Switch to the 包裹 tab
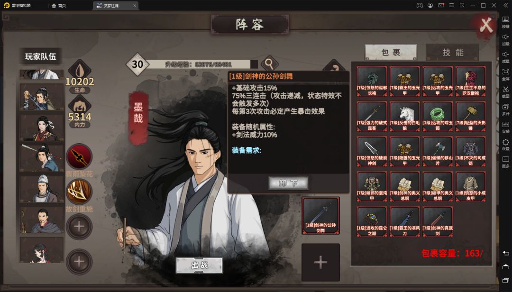The image size is (512, 292). pos(391,53)
